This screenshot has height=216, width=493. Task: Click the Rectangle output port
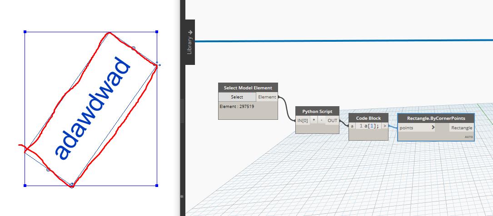point(462,128)
